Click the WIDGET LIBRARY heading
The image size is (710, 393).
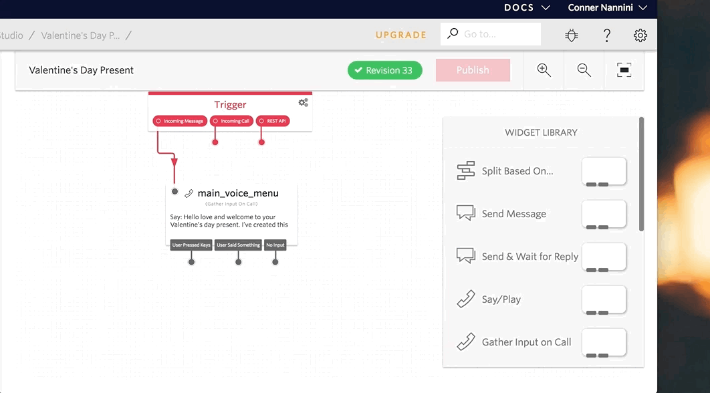[x=541, y=132]
